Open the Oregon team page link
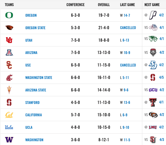Viewport: 166px width, 145px height. (31, 15)
